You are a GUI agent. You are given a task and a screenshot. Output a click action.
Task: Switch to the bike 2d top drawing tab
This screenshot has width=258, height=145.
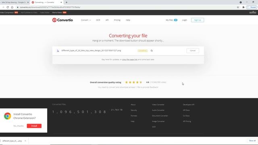point(13,2)
